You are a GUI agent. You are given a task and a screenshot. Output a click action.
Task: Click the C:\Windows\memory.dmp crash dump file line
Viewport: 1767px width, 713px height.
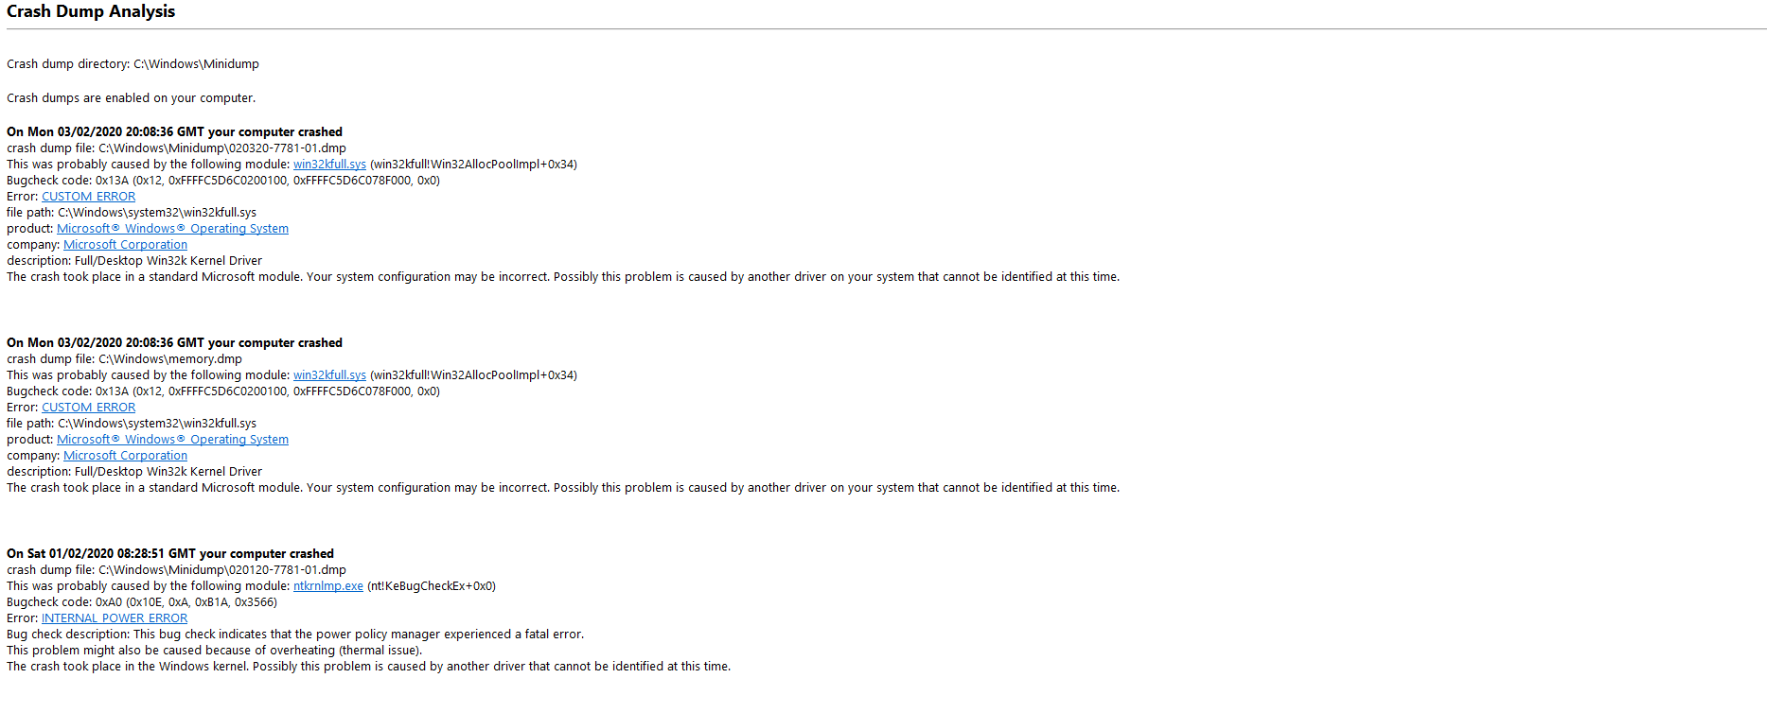(x=124, y=359)
